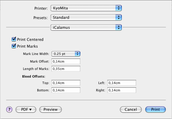Click the Right bleed offset field
Image resolution: width=172 pixels, height=119 pixels.
pyautogui.click(x=122, y=90)
